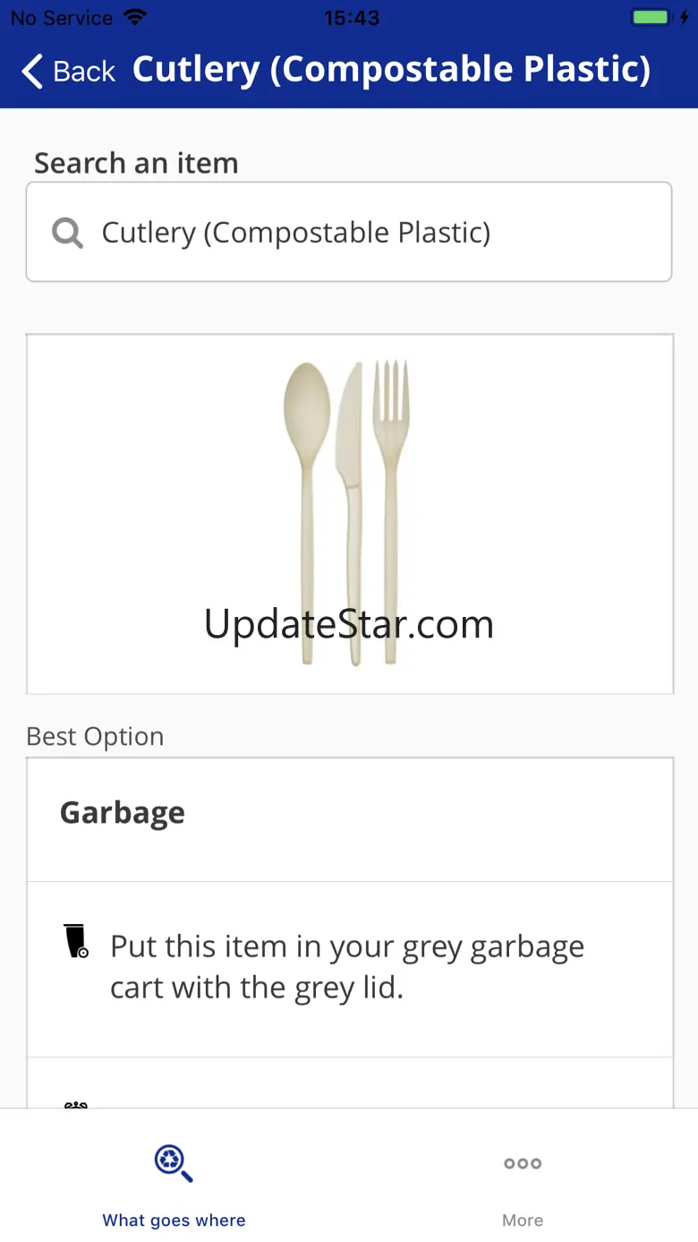The width and height of the screenshot is (698, 1242).
Task: Tap the UpdateStar.com watermark text
Action: pos(349,624)
